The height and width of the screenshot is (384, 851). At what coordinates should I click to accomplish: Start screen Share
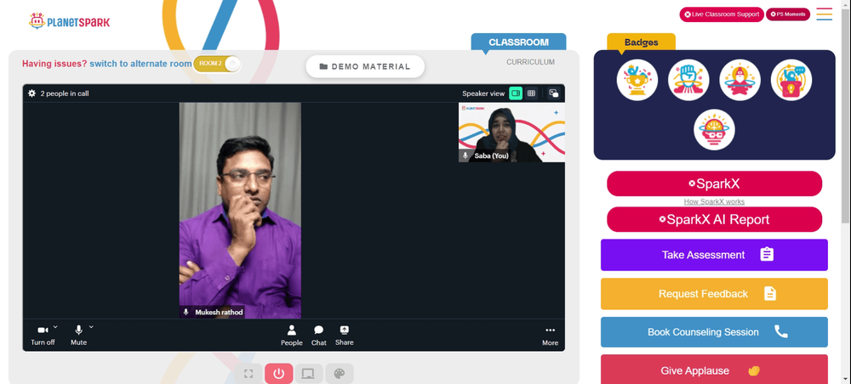(344, 336)
